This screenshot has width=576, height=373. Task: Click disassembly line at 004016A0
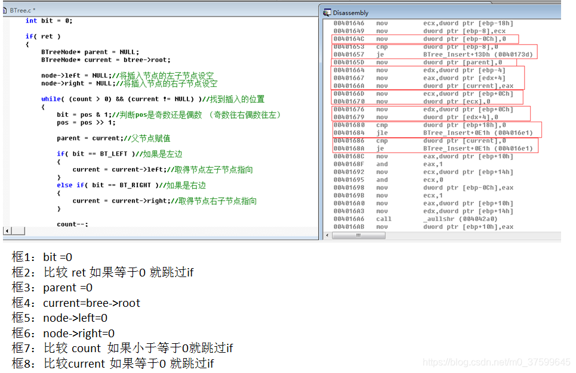(x=424, y=203)
